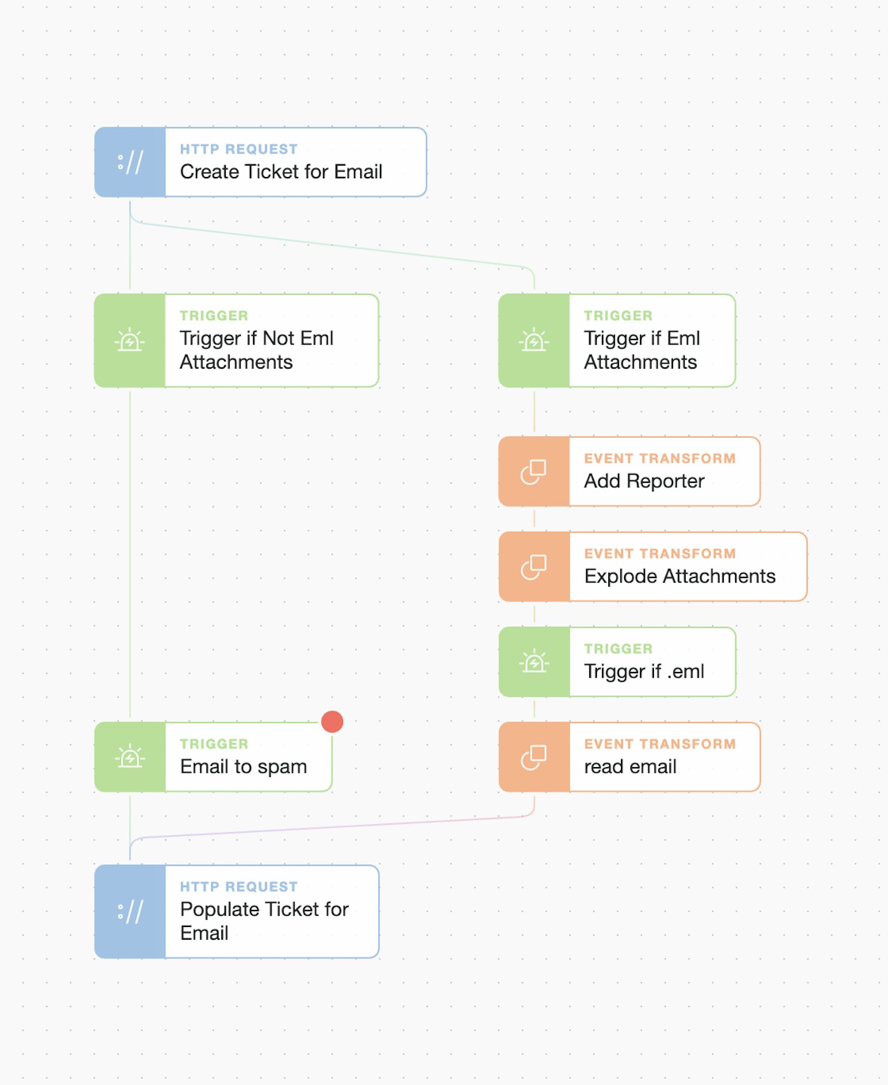Screen dimensions: 888x1085
Task: Click the transform icon on read email
Action: click(x=534, y=757)
